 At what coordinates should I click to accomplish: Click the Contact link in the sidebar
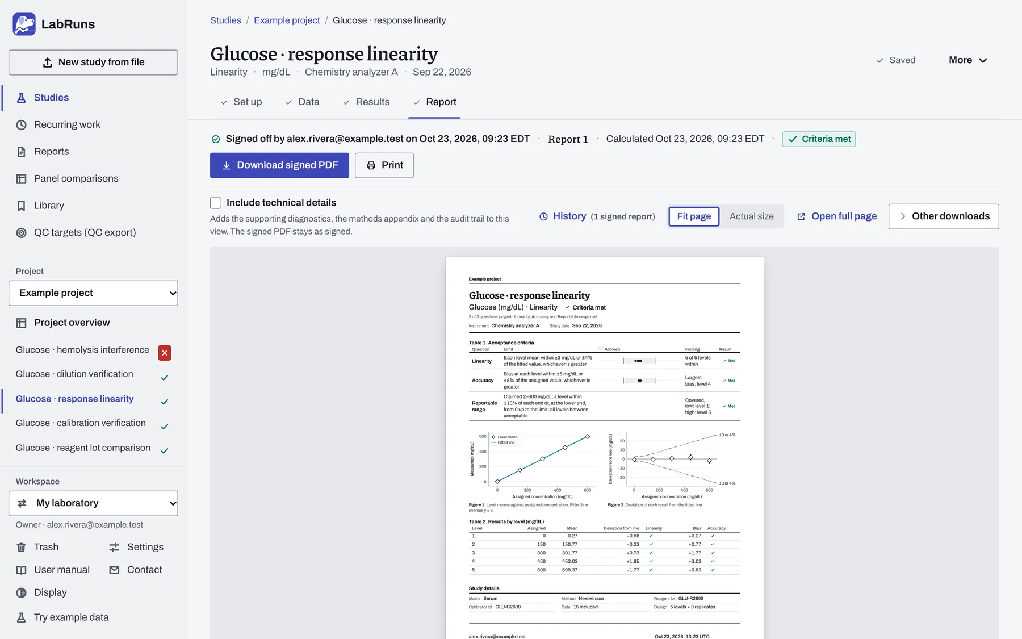pyautogui.click(x=135, y=570)
